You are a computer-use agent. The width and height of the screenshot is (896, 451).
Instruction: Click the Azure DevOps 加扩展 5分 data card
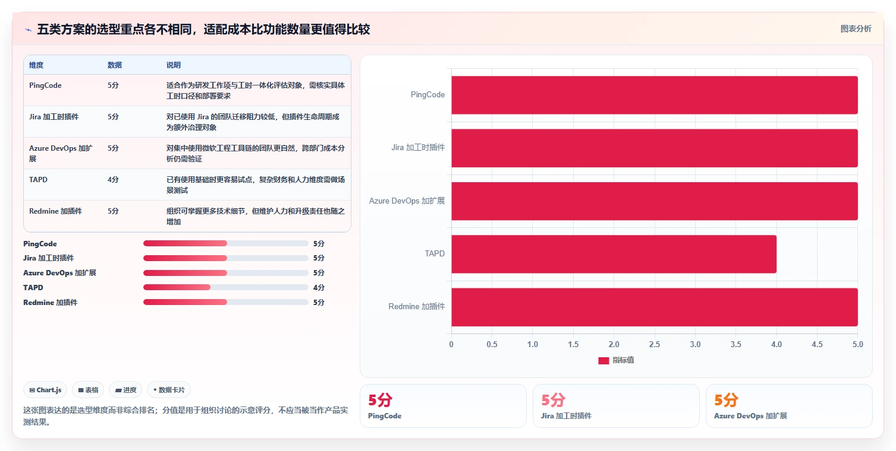click(x=789, y=406)
